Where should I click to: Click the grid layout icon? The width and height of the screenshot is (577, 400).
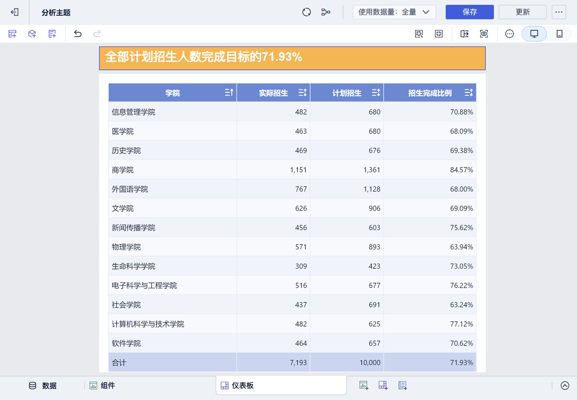pos(438,34)
